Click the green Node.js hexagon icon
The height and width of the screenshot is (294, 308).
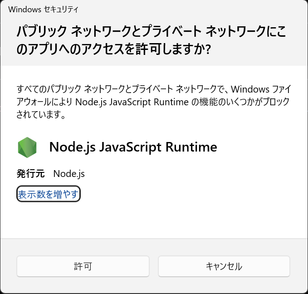tap(27, 147)
